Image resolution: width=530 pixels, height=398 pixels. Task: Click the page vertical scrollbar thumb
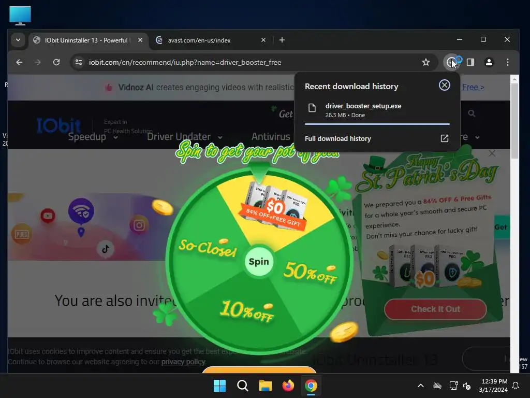(514, 120)
